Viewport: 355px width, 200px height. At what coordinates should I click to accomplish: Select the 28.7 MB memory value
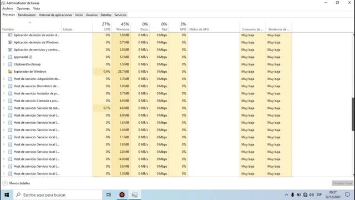click(124, 72)
